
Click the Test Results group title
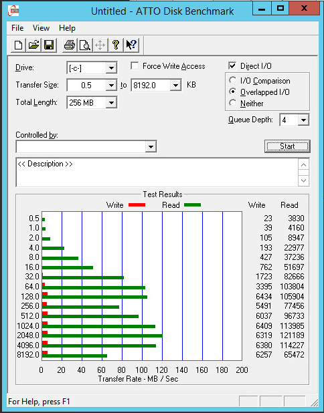163,194
